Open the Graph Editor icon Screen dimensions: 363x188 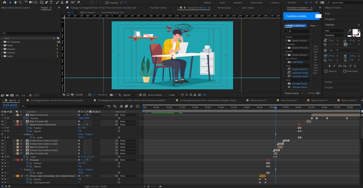pyautogui.click(x=138, y=106)
